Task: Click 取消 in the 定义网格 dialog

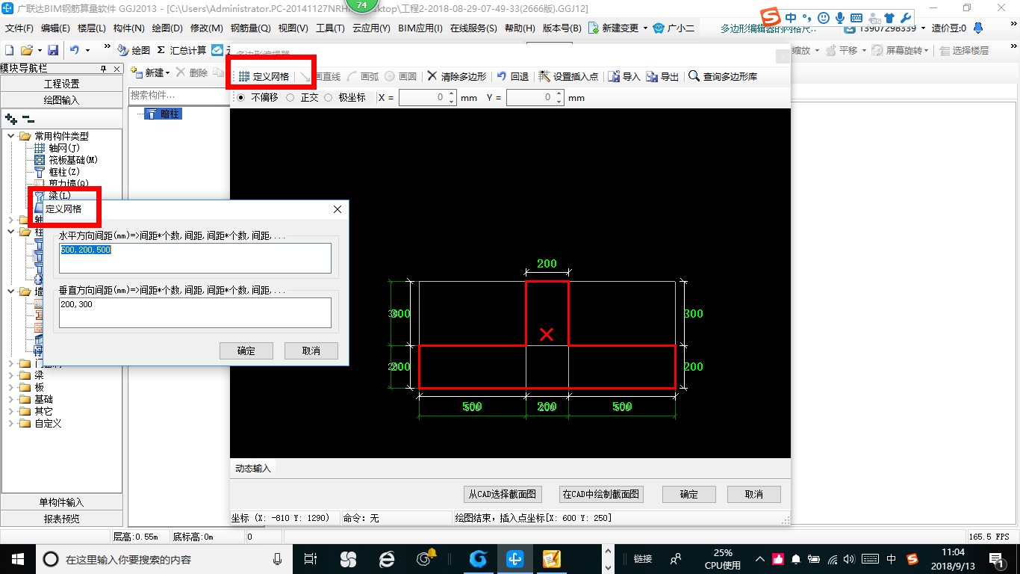Action: tap(311, 351)
